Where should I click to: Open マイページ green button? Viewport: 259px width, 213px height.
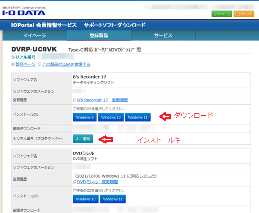click(x=222, y=14)
